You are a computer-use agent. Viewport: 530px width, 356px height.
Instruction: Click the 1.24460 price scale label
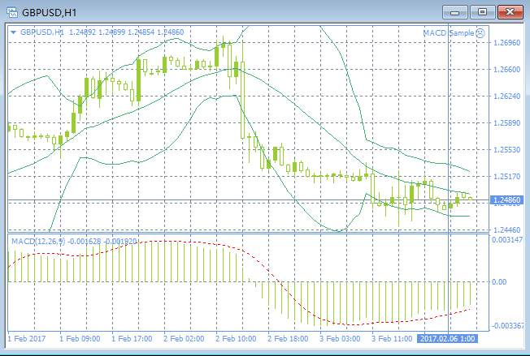pyautogui.click(x=507, y=230)
